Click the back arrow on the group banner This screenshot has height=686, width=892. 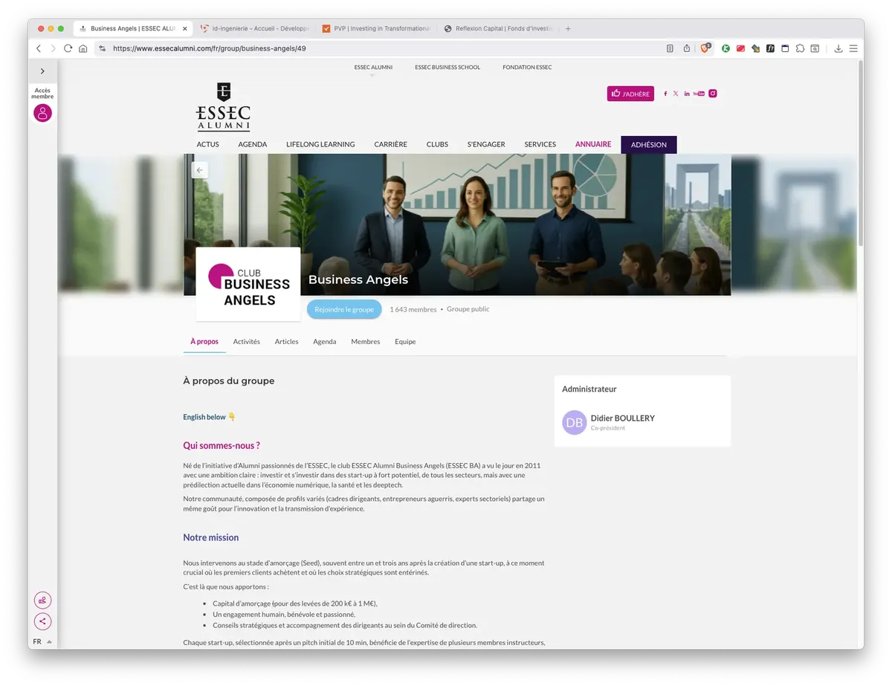(199, 170)
